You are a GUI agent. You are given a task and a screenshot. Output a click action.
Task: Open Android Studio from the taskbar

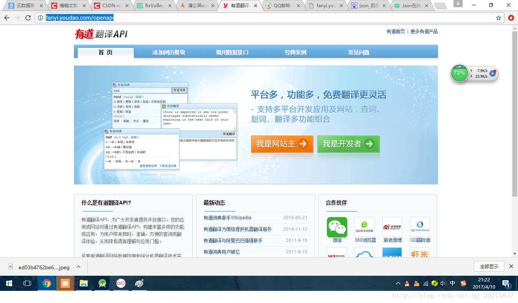[102, 283]
